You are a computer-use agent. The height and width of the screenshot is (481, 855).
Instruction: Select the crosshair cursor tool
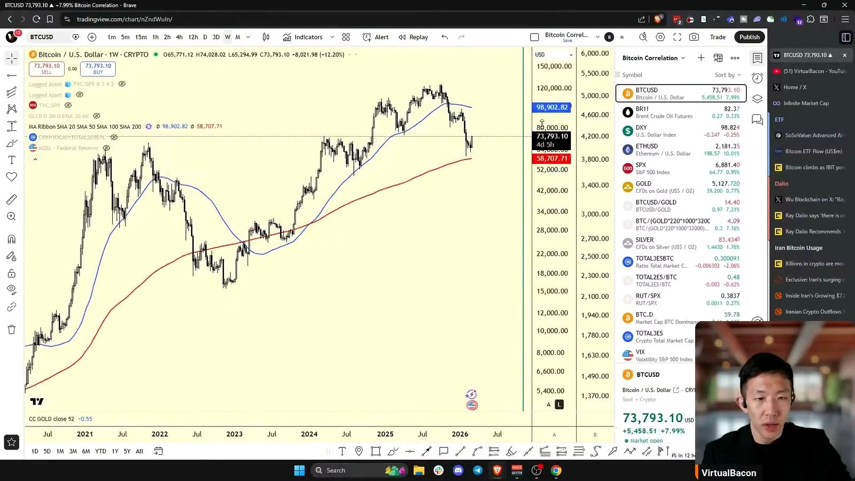tap(12, 58)
